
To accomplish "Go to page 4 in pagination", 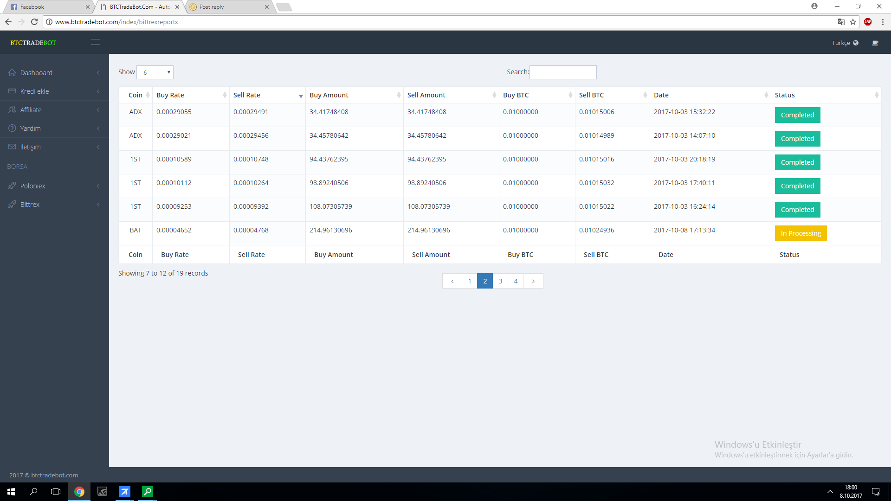I will (x=516, y=281).
